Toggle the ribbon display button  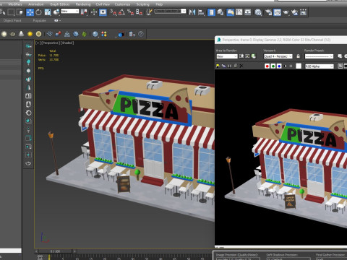(230, 12)
